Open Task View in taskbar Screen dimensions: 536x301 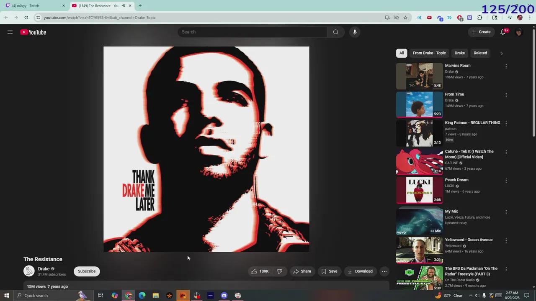point(100,296)
